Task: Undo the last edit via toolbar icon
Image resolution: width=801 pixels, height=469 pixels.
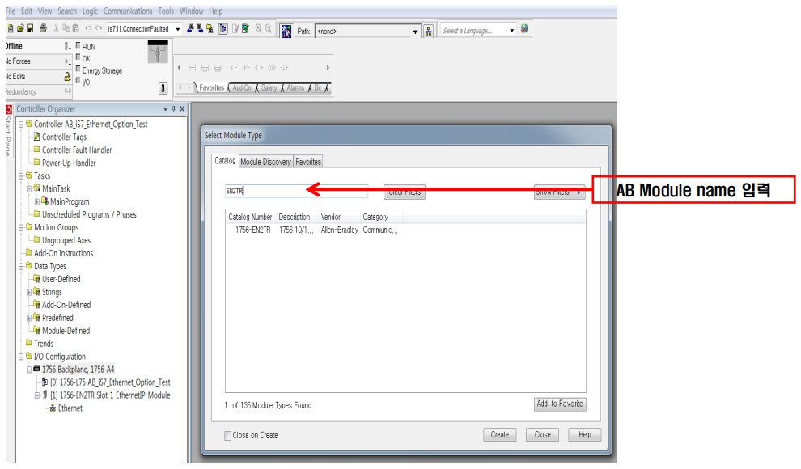Action: tap(87, 27)
